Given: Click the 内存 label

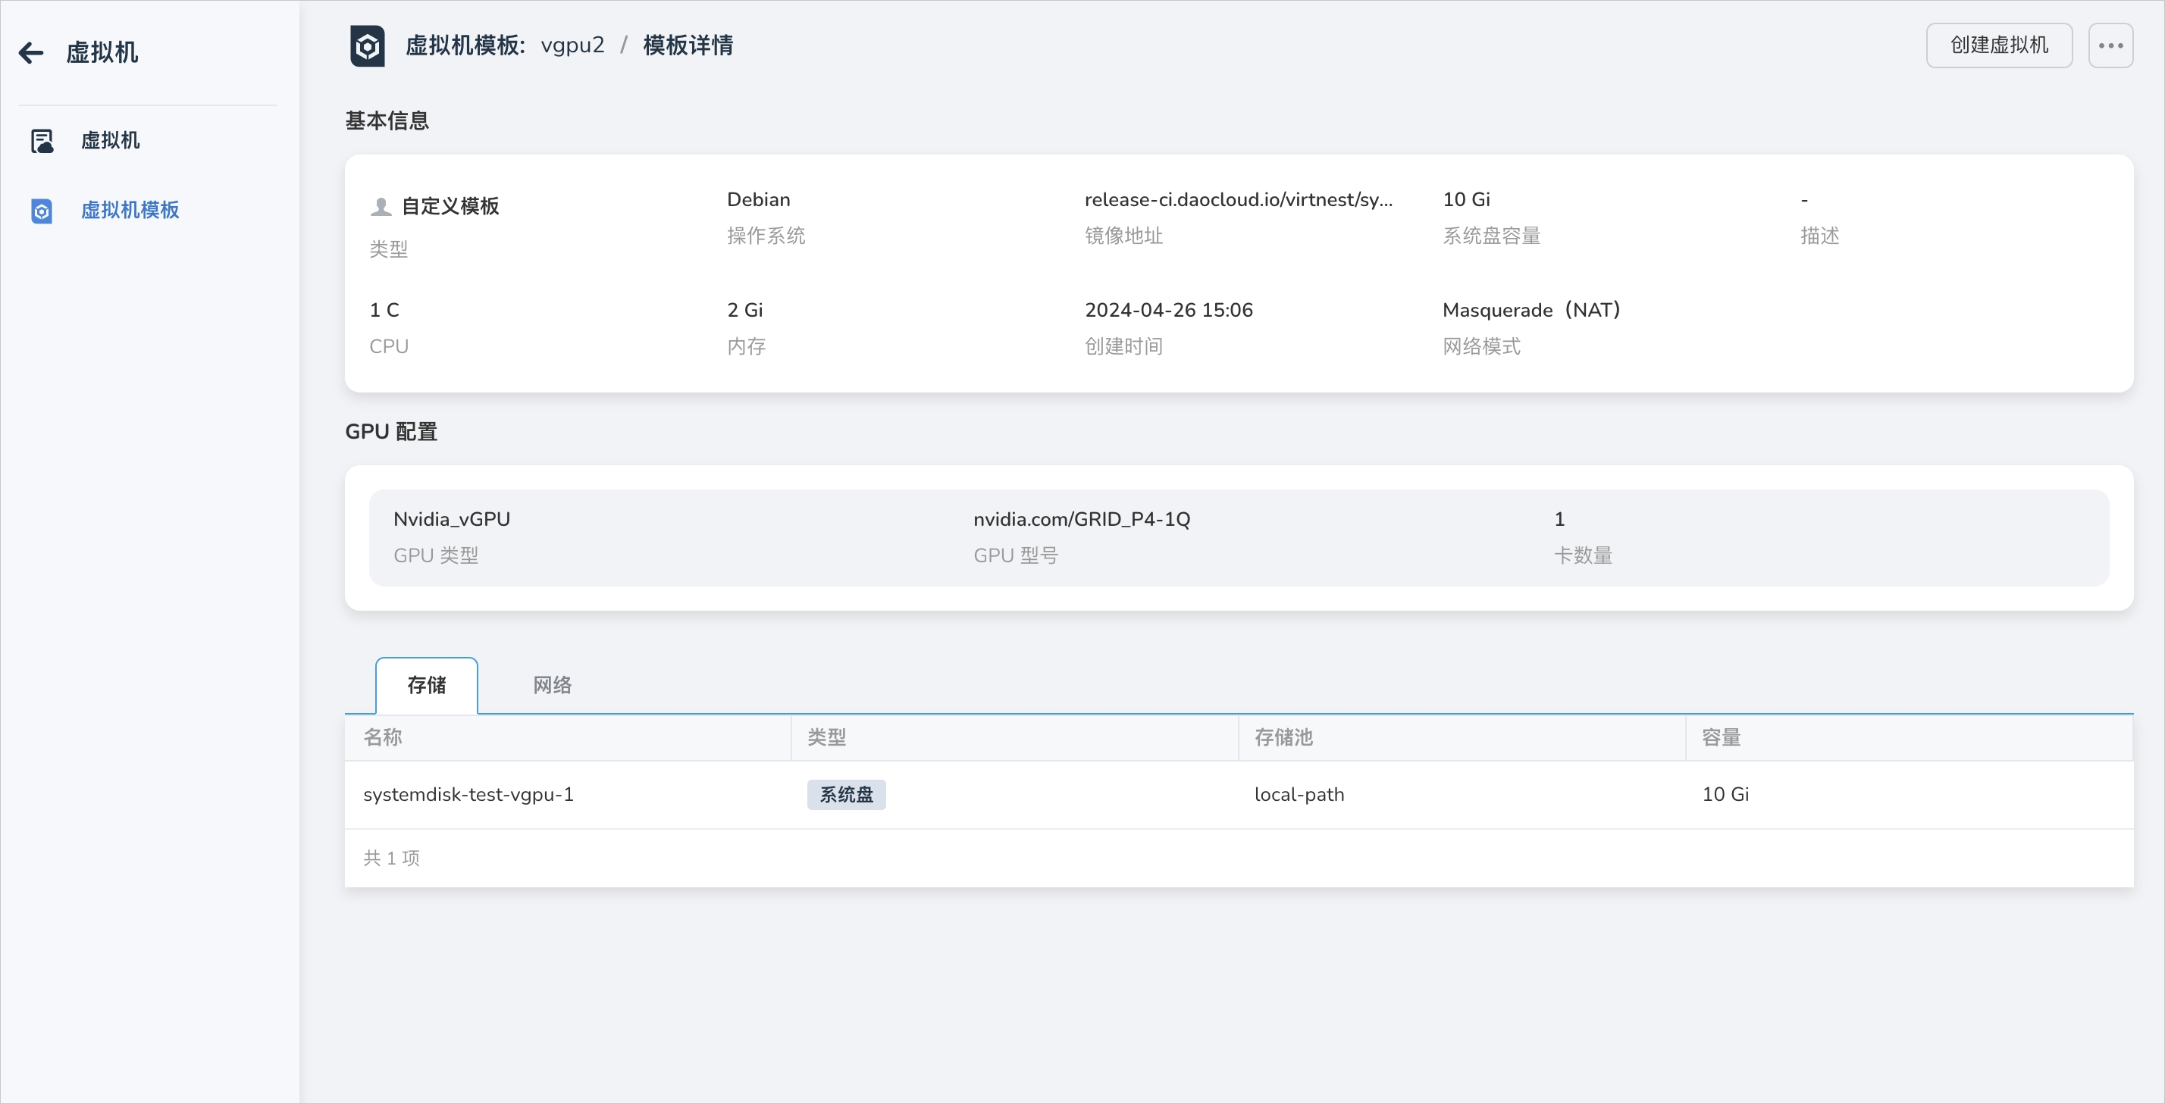Looking at the screenshot, I should click(747, 347).
